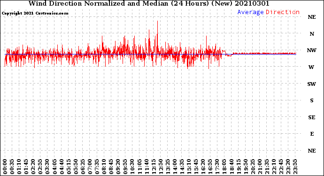This screenshot has width=324, height=176.
Task: Click the 00:00 time label
Action: click(5, 167)
